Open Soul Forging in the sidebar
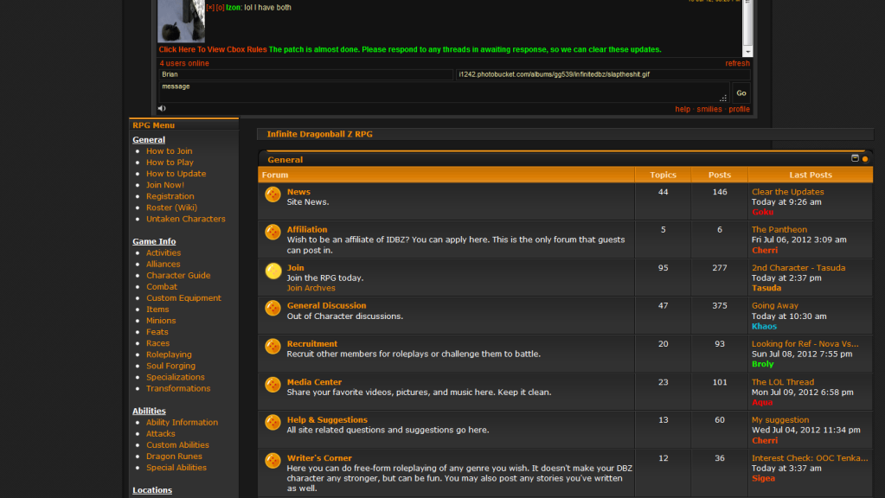Screen dimensions: 885x498 170,366
